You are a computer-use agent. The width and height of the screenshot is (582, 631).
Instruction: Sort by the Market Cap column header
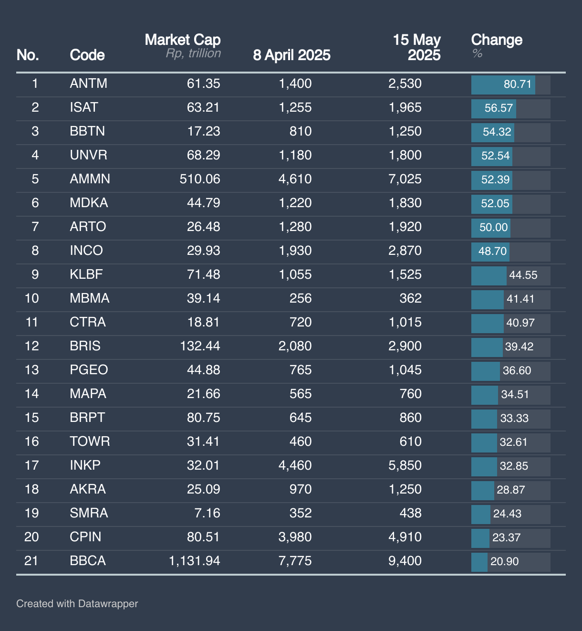[x=183, y=40]
